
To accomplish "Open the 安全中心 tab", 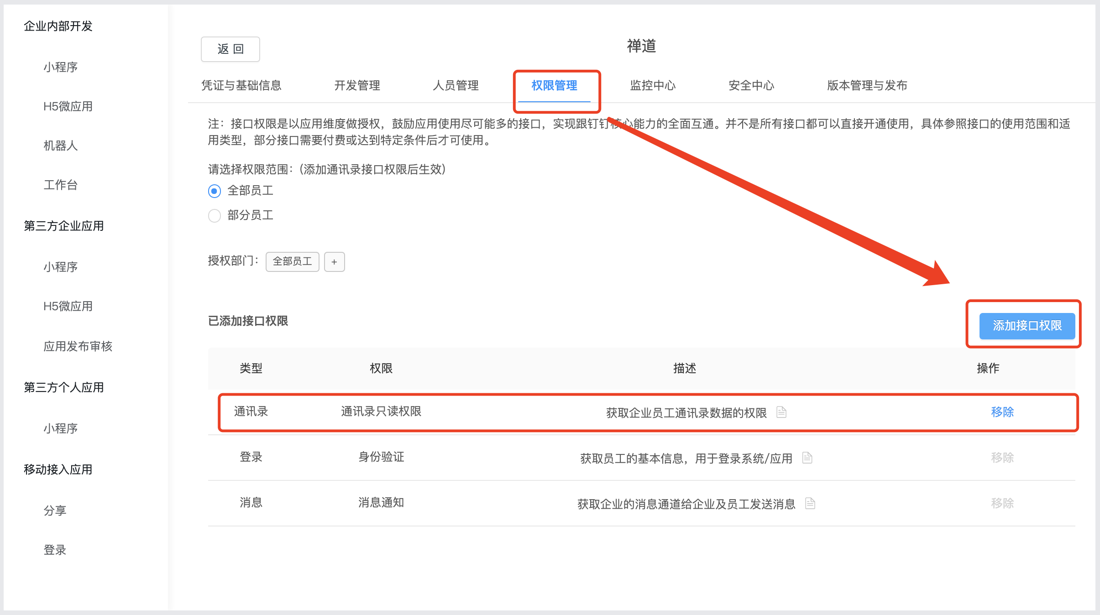I will [751, 85].
